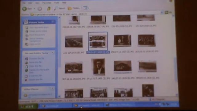Open the Favorites menu

tap(47, 3)
